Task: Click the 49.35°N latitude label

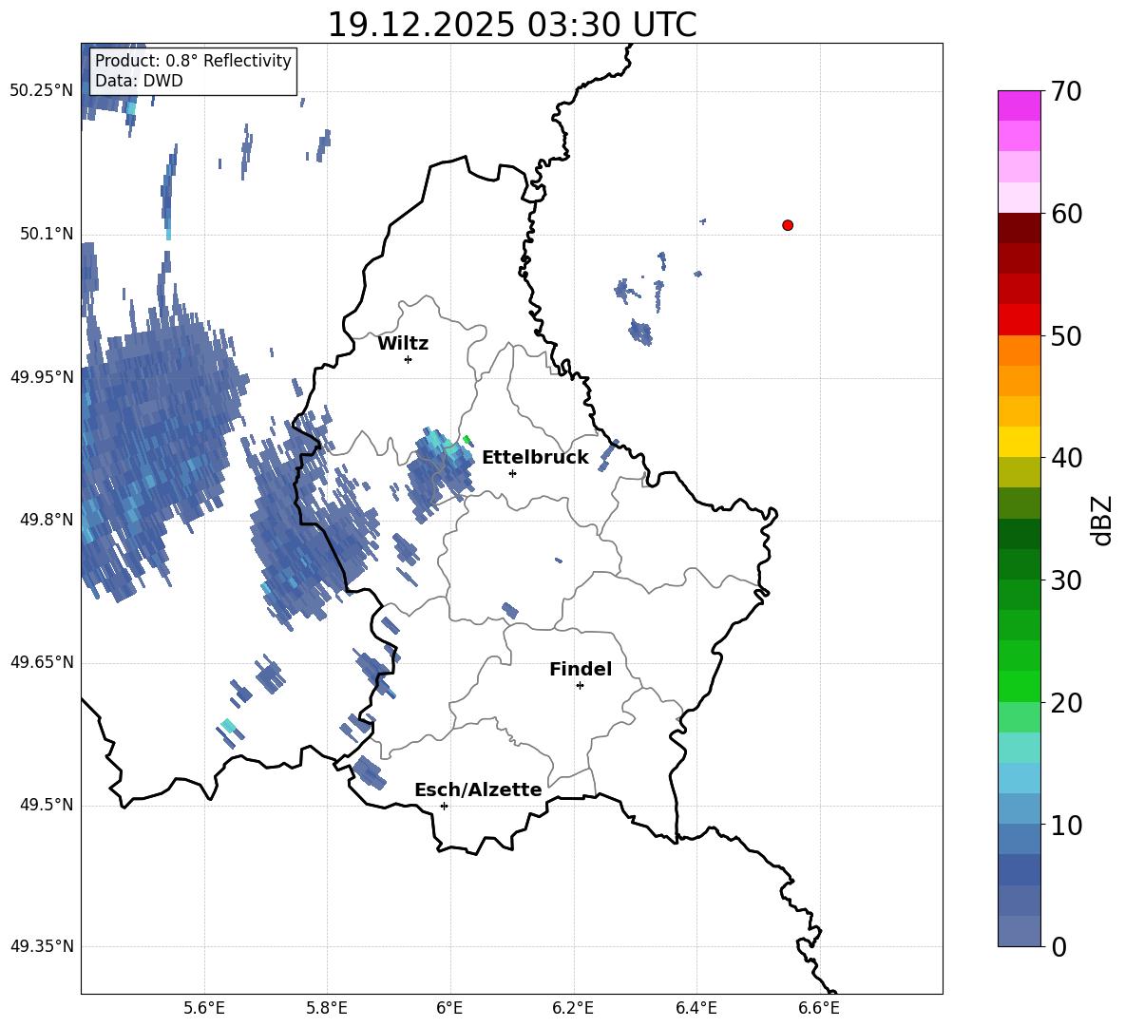Action: pos(42,946)
